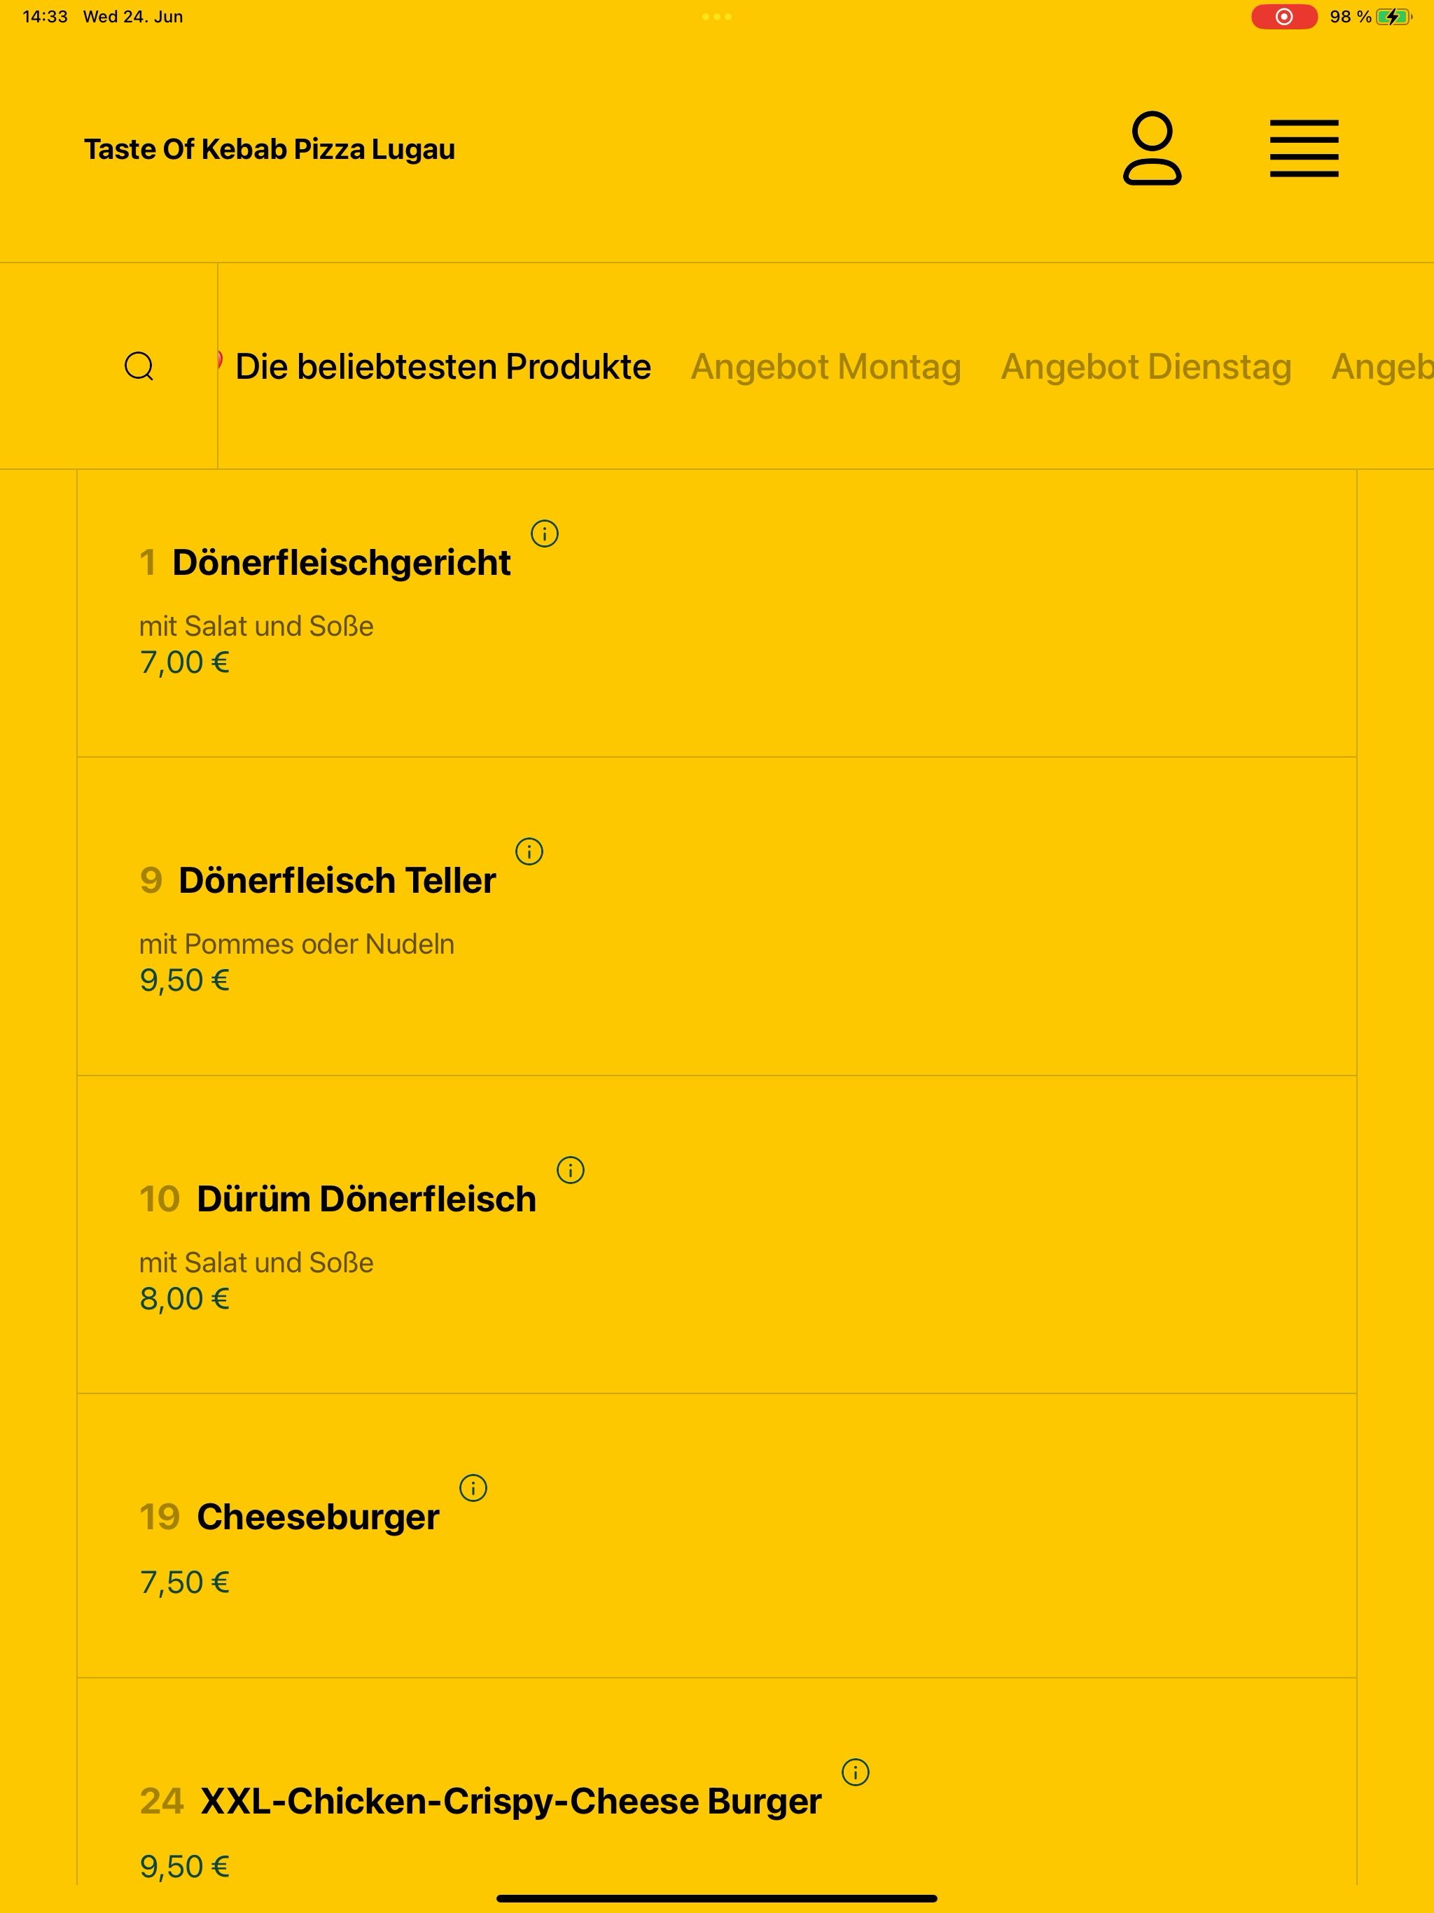Click 'mit Salat und Soße' under Dönerfleischgericht
Screen dimensions: 1434x1913
tap(256, 626)
